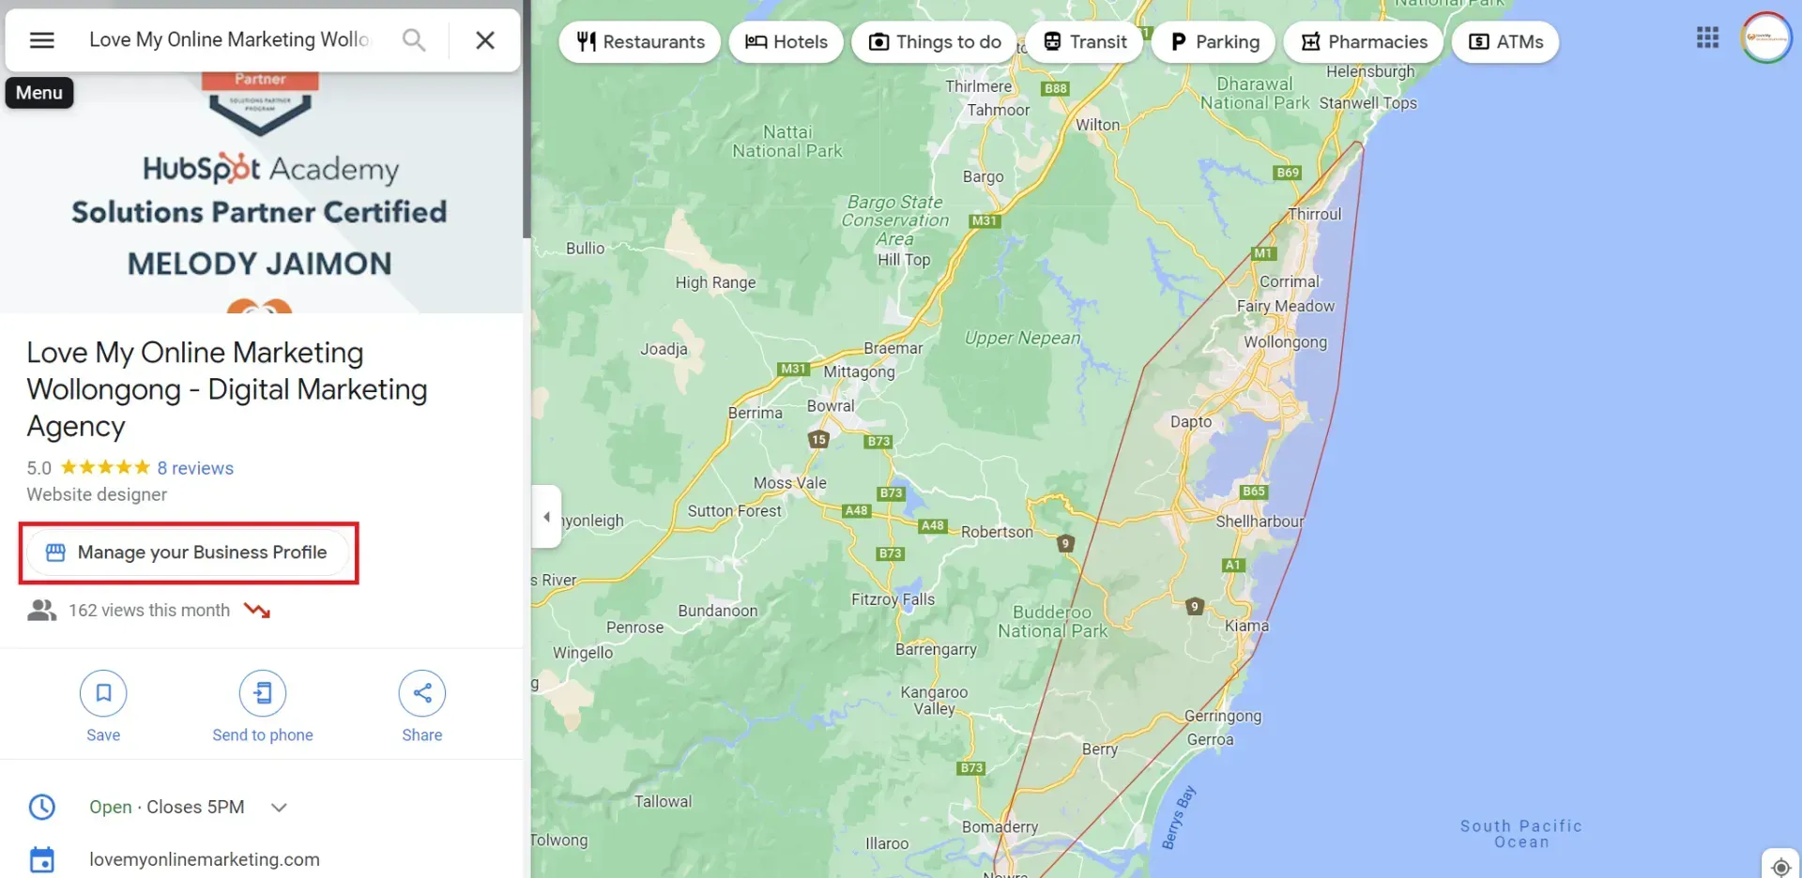Screen dimensions: 1802x878
Task: Select the Restaurants filter chip
Action: click(640, 42)
